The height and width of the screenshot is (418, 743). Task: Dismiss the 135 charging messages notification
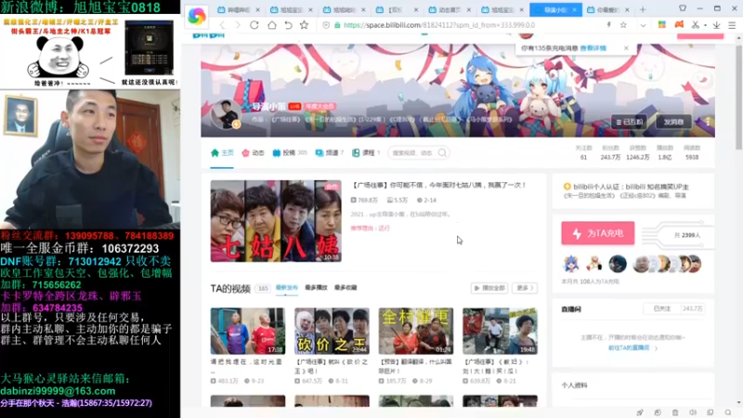[x=626, y=48]
